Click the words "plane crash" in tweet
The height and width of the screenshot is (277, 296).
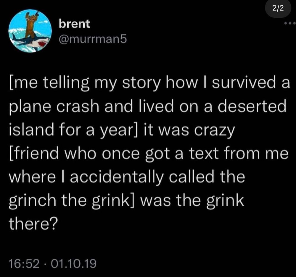pos(54,106)
